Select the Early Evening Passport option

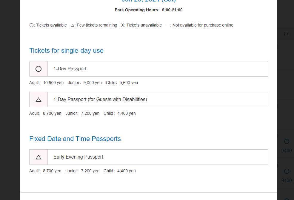click(157, 157)
